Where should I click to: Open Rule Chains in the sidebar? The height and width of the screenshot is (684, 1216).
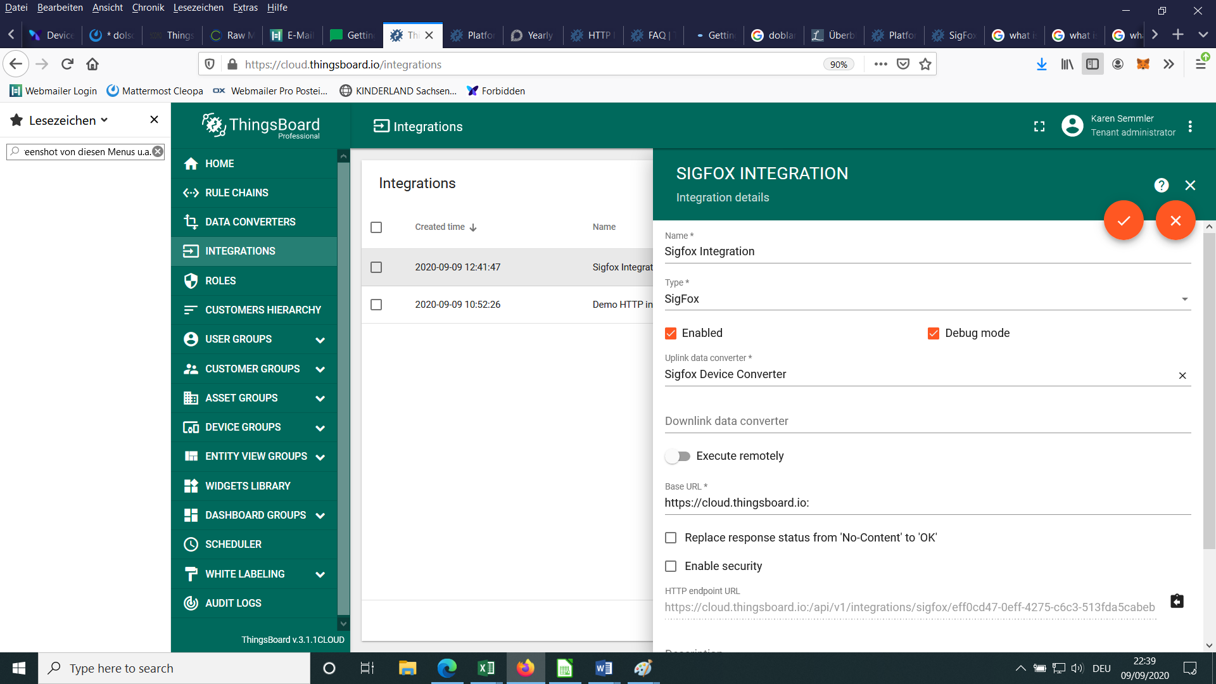254,193
